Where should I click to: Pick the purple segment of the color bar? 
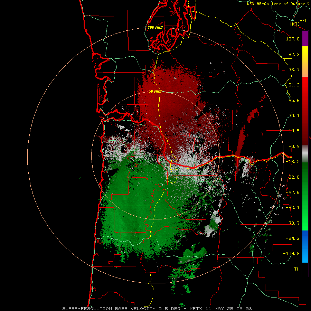(x=305, y=38)
